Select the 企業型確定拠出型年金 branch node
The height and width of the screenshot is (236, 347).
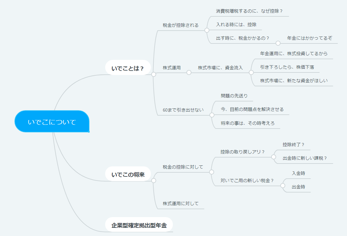(139, 225)
